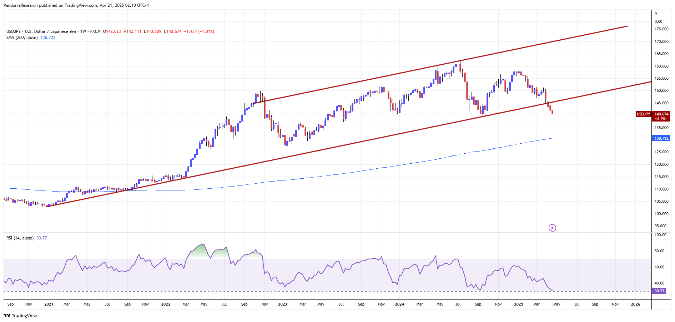This screenshot has height=322, width=675.
Task: Click the purple lightning bolt icon
Action: (x=552, y=228)
